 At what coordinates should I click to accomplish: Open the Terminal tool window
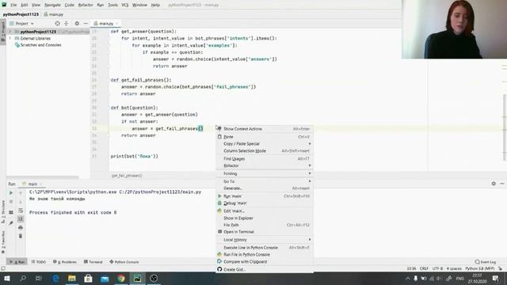(93, 262)
